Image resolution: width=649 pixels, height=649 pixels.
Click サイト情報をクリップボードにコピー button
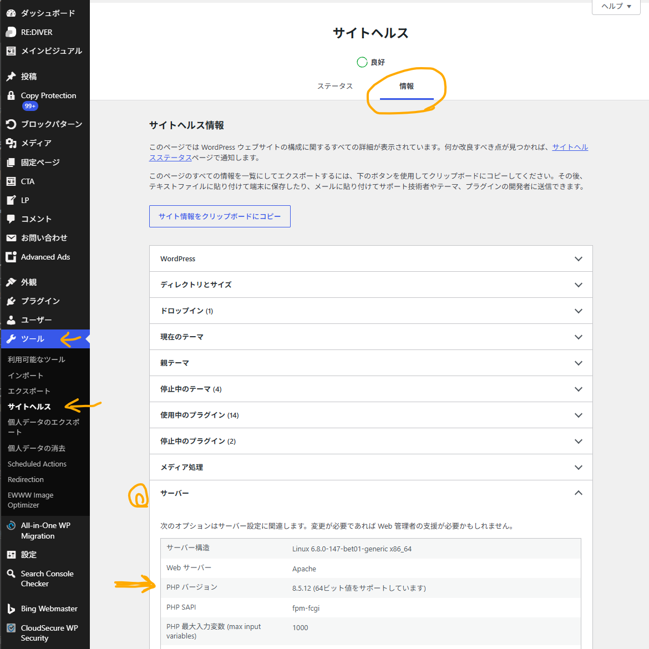[x=220, y=216]
